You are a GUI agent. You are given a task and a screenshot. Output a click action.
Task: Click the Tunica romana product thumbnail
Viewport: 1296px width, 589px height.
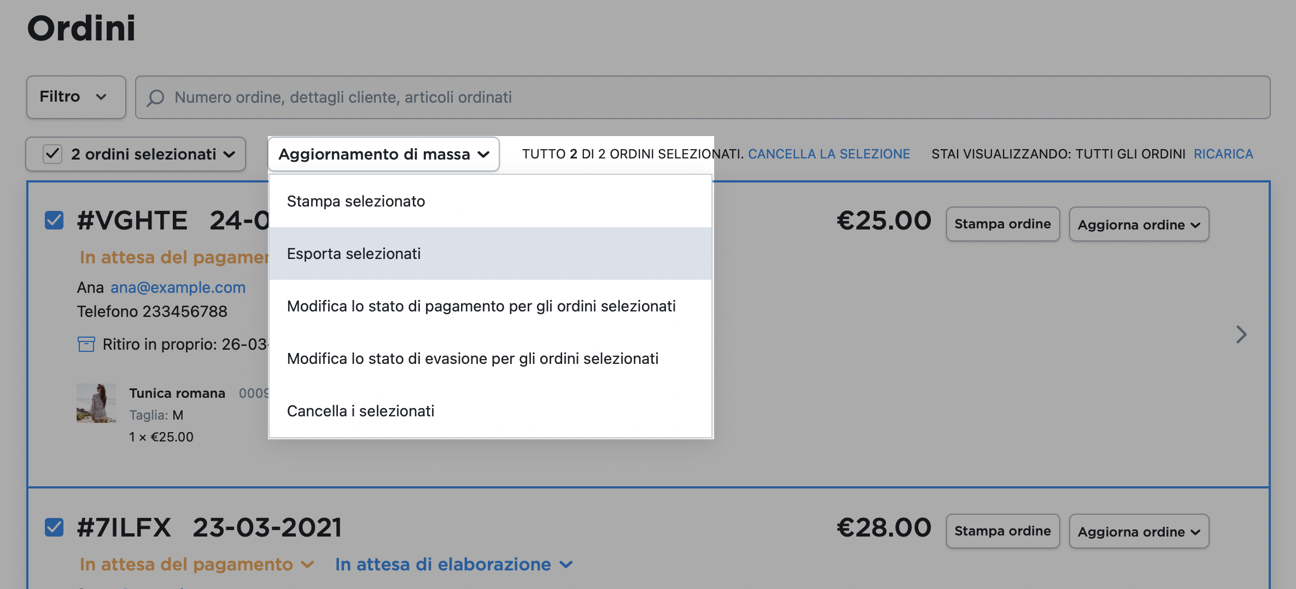[x=96, y=403]
